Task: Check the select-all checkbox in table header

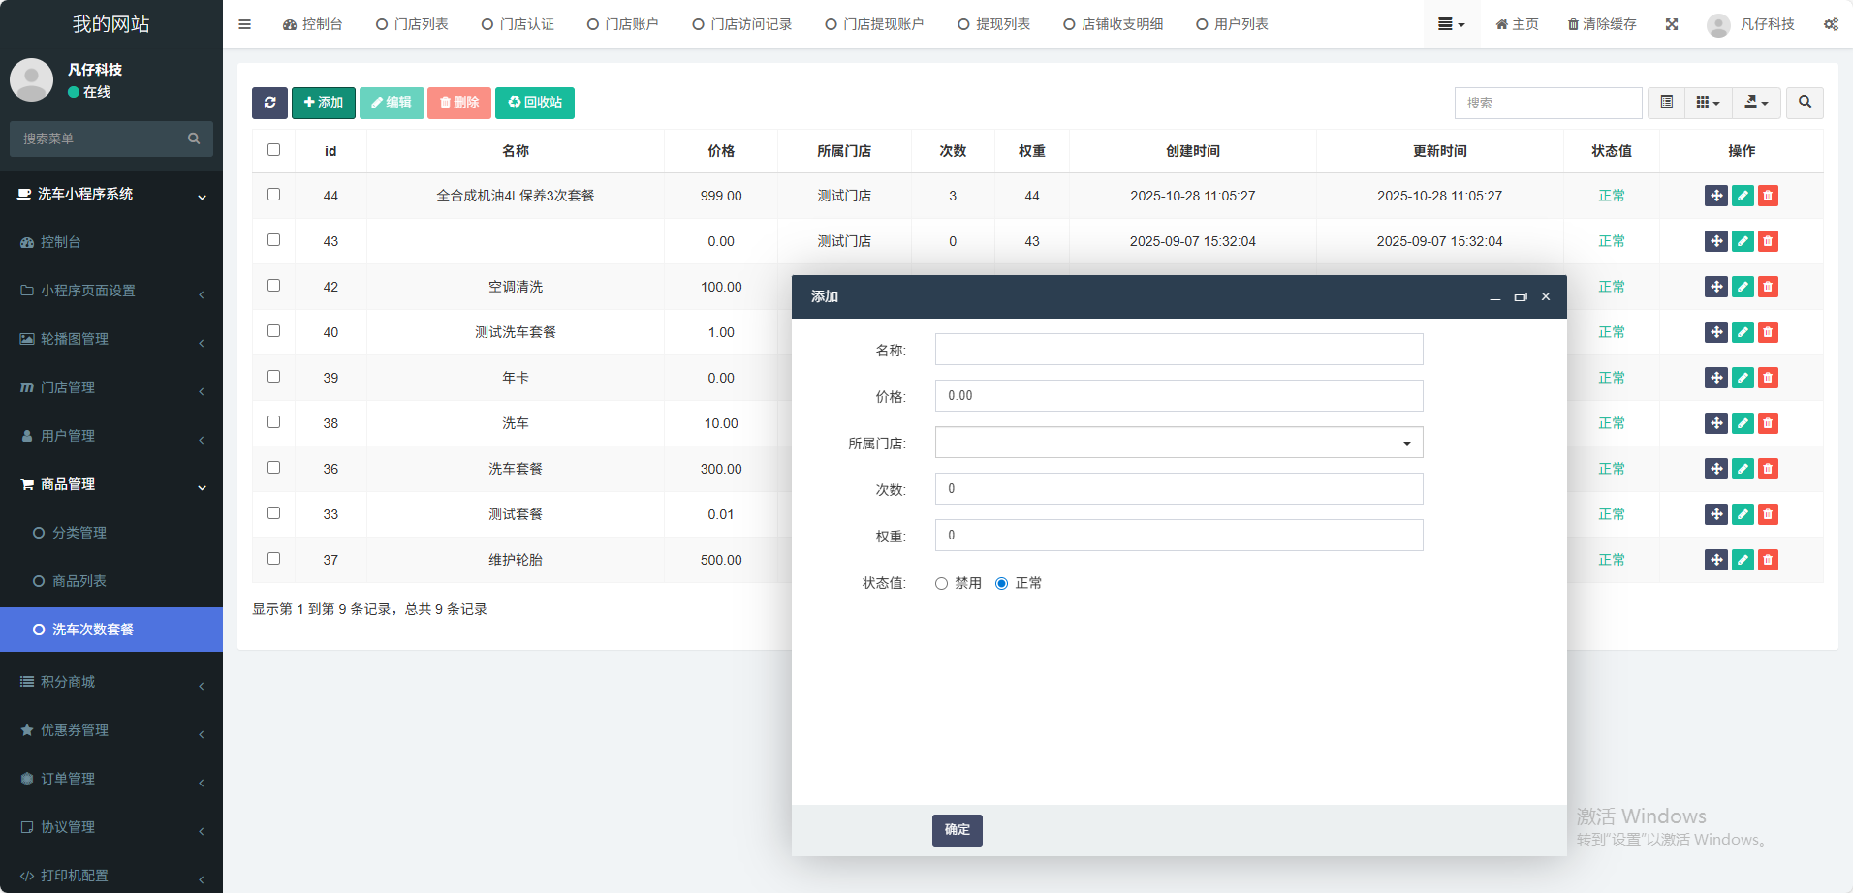Action: coord(273,150)
